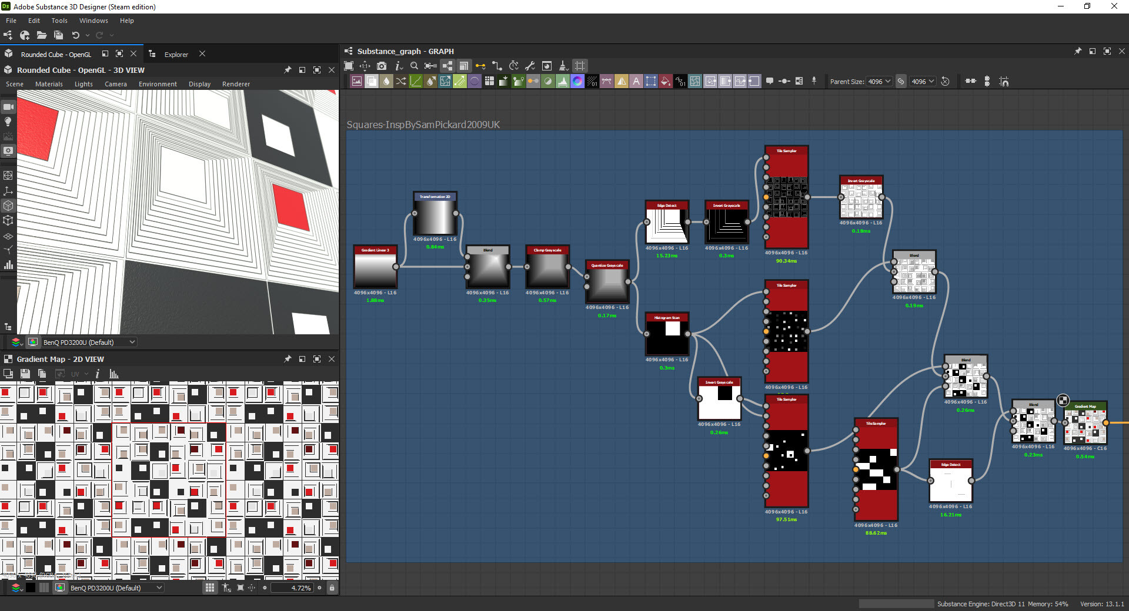
Task: Save the current file
Action: [x=58, y=35]
